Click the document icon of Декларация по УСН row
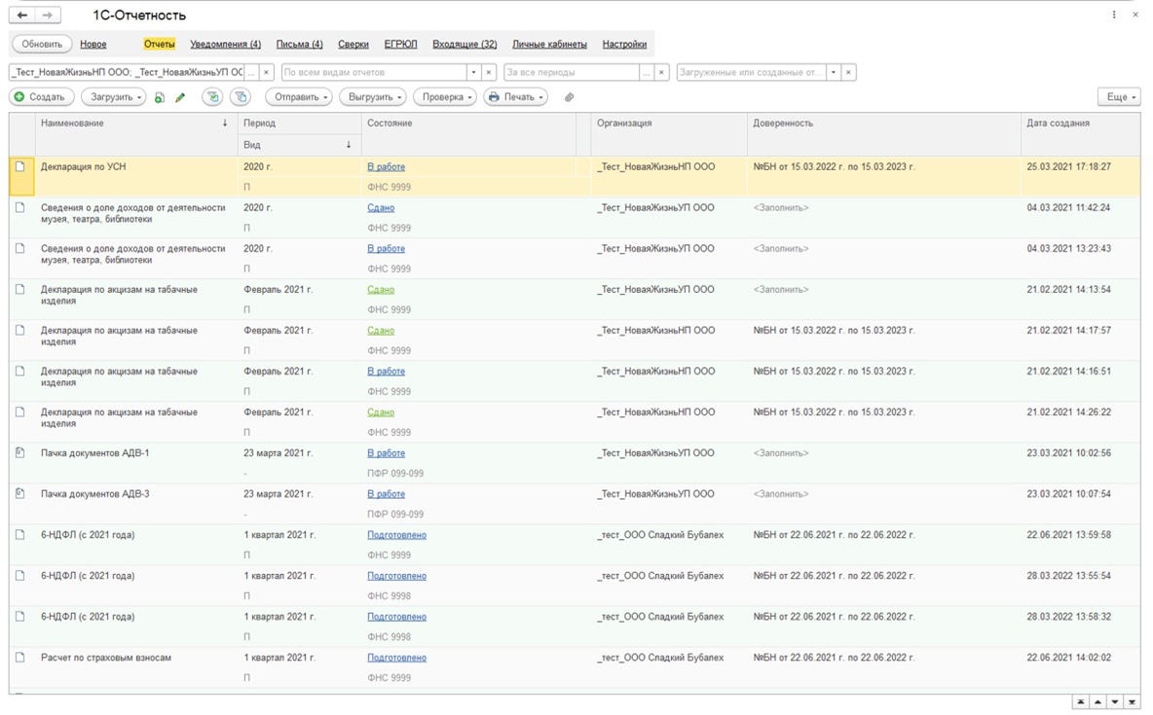 click(20, 166)
